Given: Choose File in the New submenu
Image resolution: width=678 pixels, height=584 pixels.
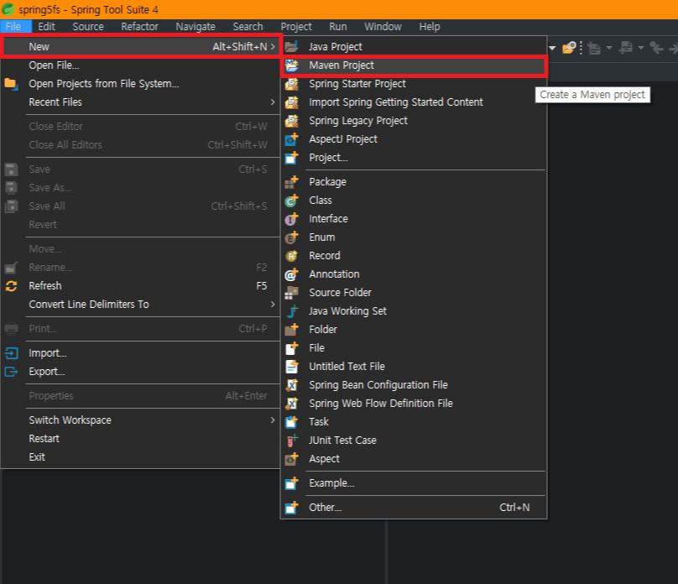Looking at the screenshot, I should tap(414, 348).
